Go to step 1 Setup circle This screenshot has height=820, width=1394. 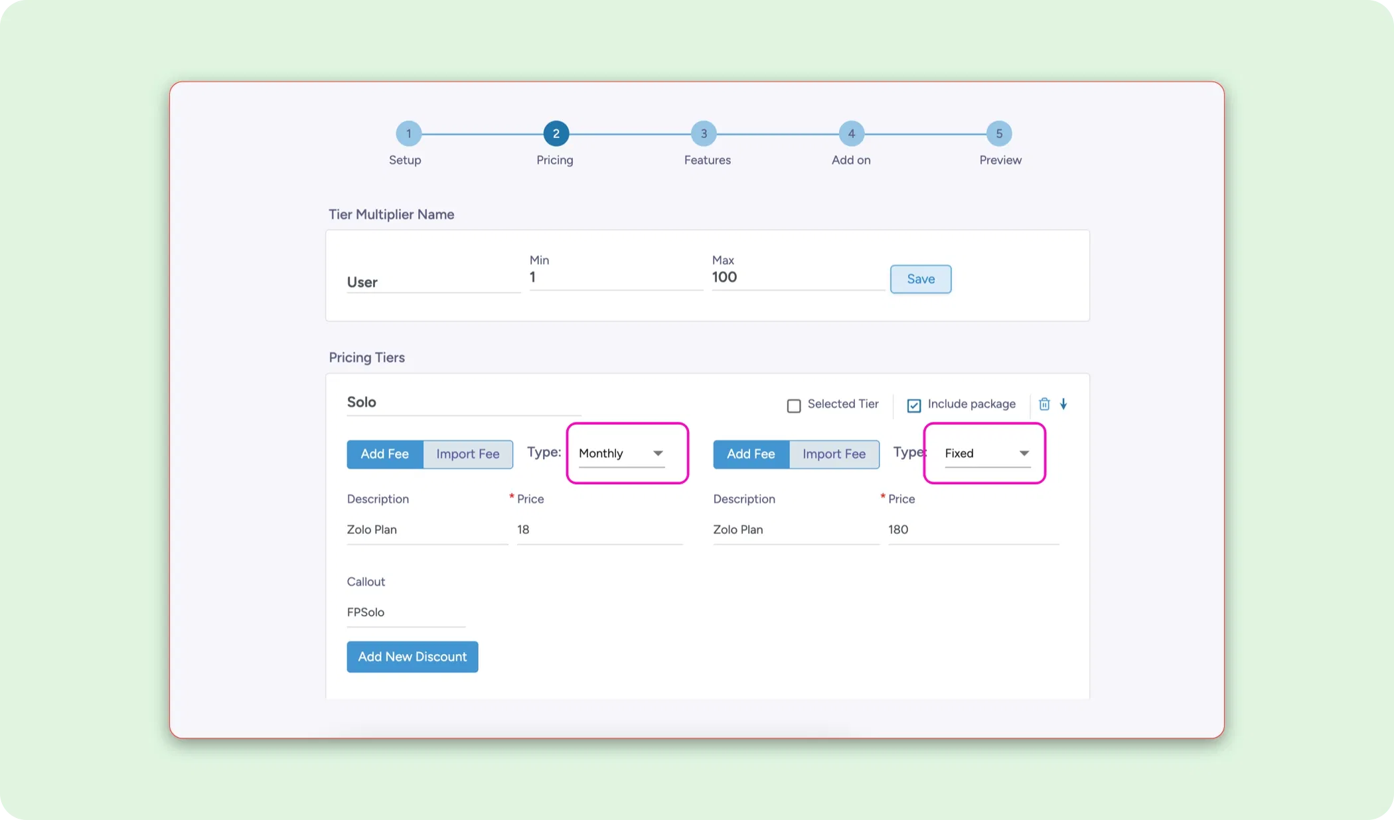coord(408,133)
